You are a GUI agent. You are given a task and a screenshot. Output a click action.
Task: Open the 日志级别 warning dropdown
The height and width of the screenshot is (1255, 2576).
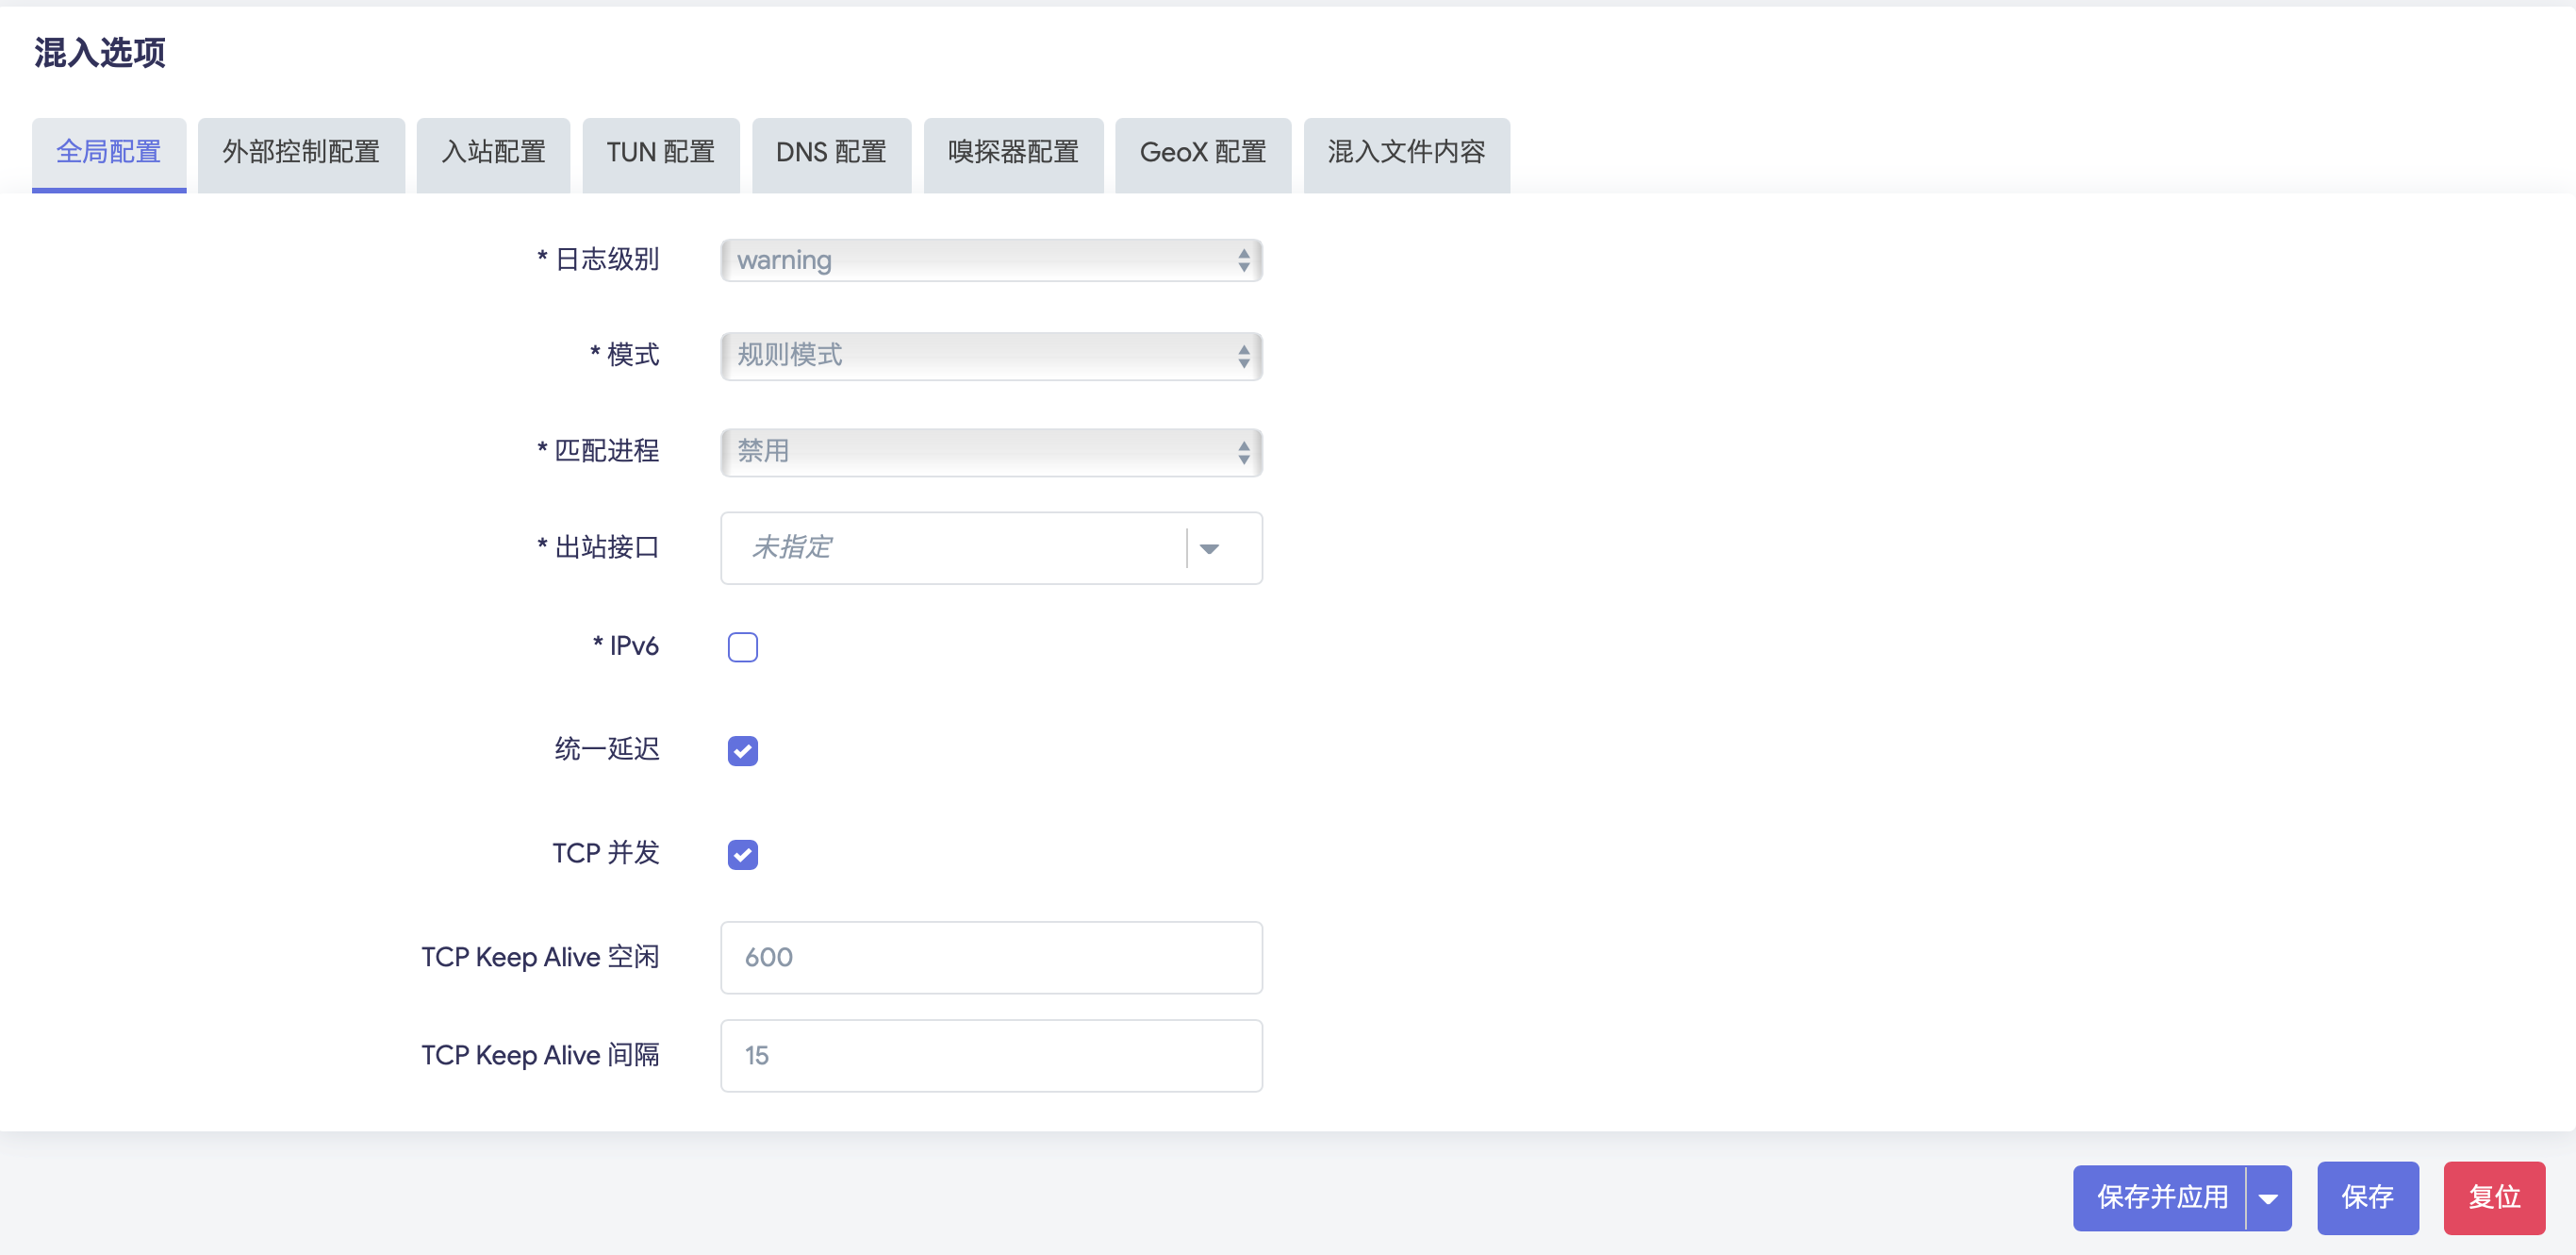[x=990, y=260]
